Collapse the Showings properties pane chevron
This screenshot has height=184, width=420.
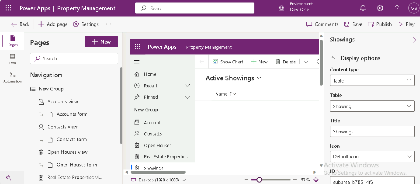point(414,40)
